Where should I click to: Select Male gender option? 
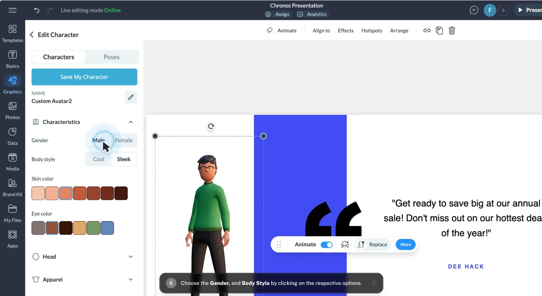[98, 140]
